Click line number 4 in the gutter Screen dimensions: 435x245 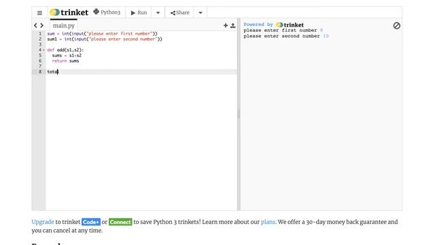click(40, 50)
